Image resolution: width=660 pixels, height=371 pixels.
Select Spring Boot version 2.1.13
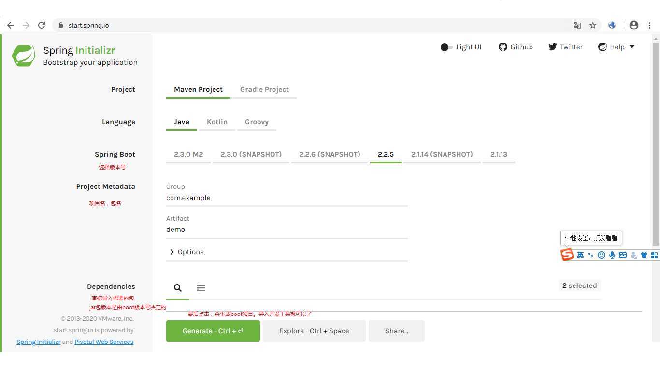point(499,154)
